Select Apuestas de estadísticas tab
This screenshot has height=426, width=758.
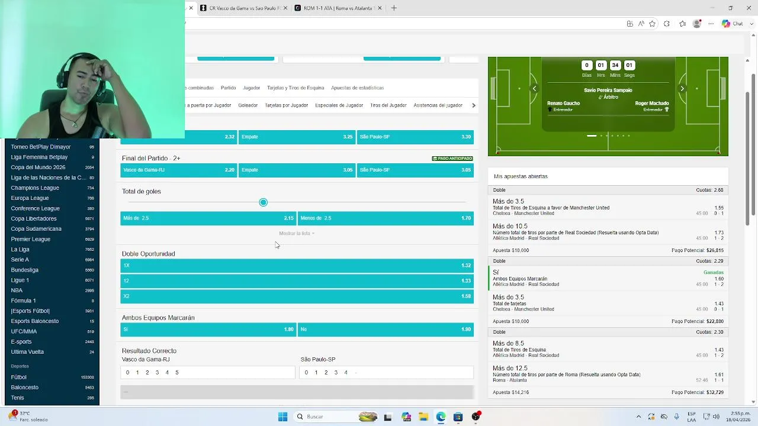click(x=358, y=88)
